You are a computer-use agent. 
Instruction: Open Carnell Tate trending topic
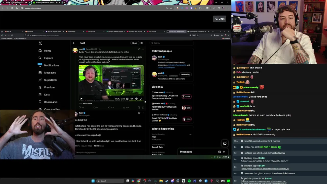coord(157,147)
